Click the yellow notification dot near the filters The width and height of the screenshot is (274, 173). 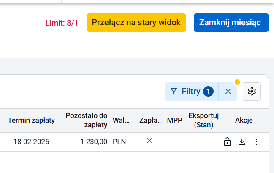click(x=237, y=82)
